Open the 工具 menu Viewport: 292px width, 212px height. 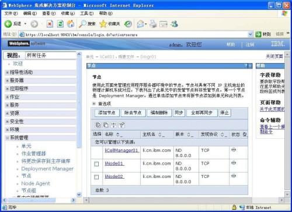(87, 13)
